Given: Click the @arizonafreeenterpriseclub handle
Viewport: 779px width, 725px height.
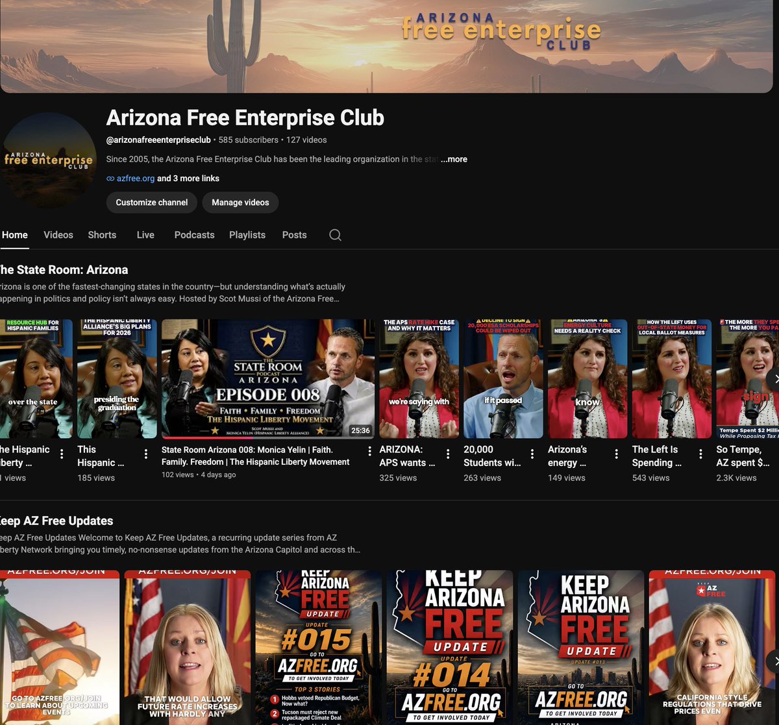Looking at the screenshot, I should pyautogui.click(x=158, y=140).
